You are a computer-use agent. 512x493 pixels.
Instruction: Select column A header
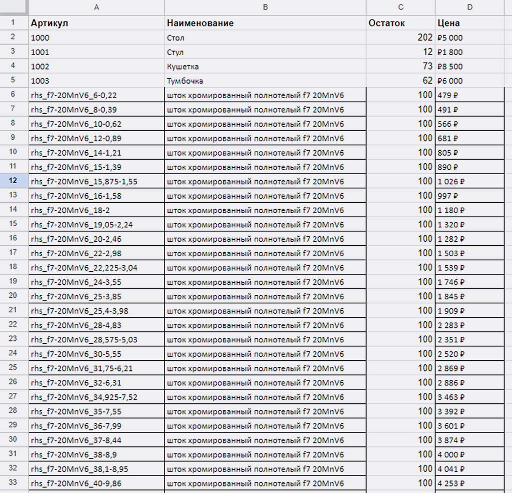[96, 7]
